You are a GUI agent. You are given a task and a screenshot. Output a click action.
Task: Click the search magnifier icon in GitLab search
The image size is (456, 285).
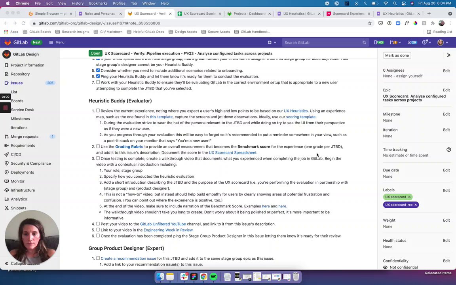pos(364,42)
